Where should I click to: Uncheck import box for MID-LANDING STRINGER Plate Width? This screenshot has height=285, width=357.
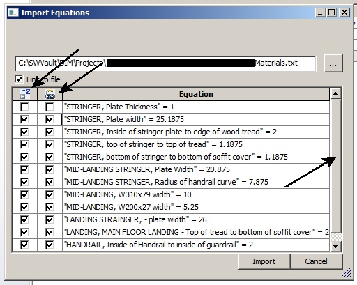point(24,169)
